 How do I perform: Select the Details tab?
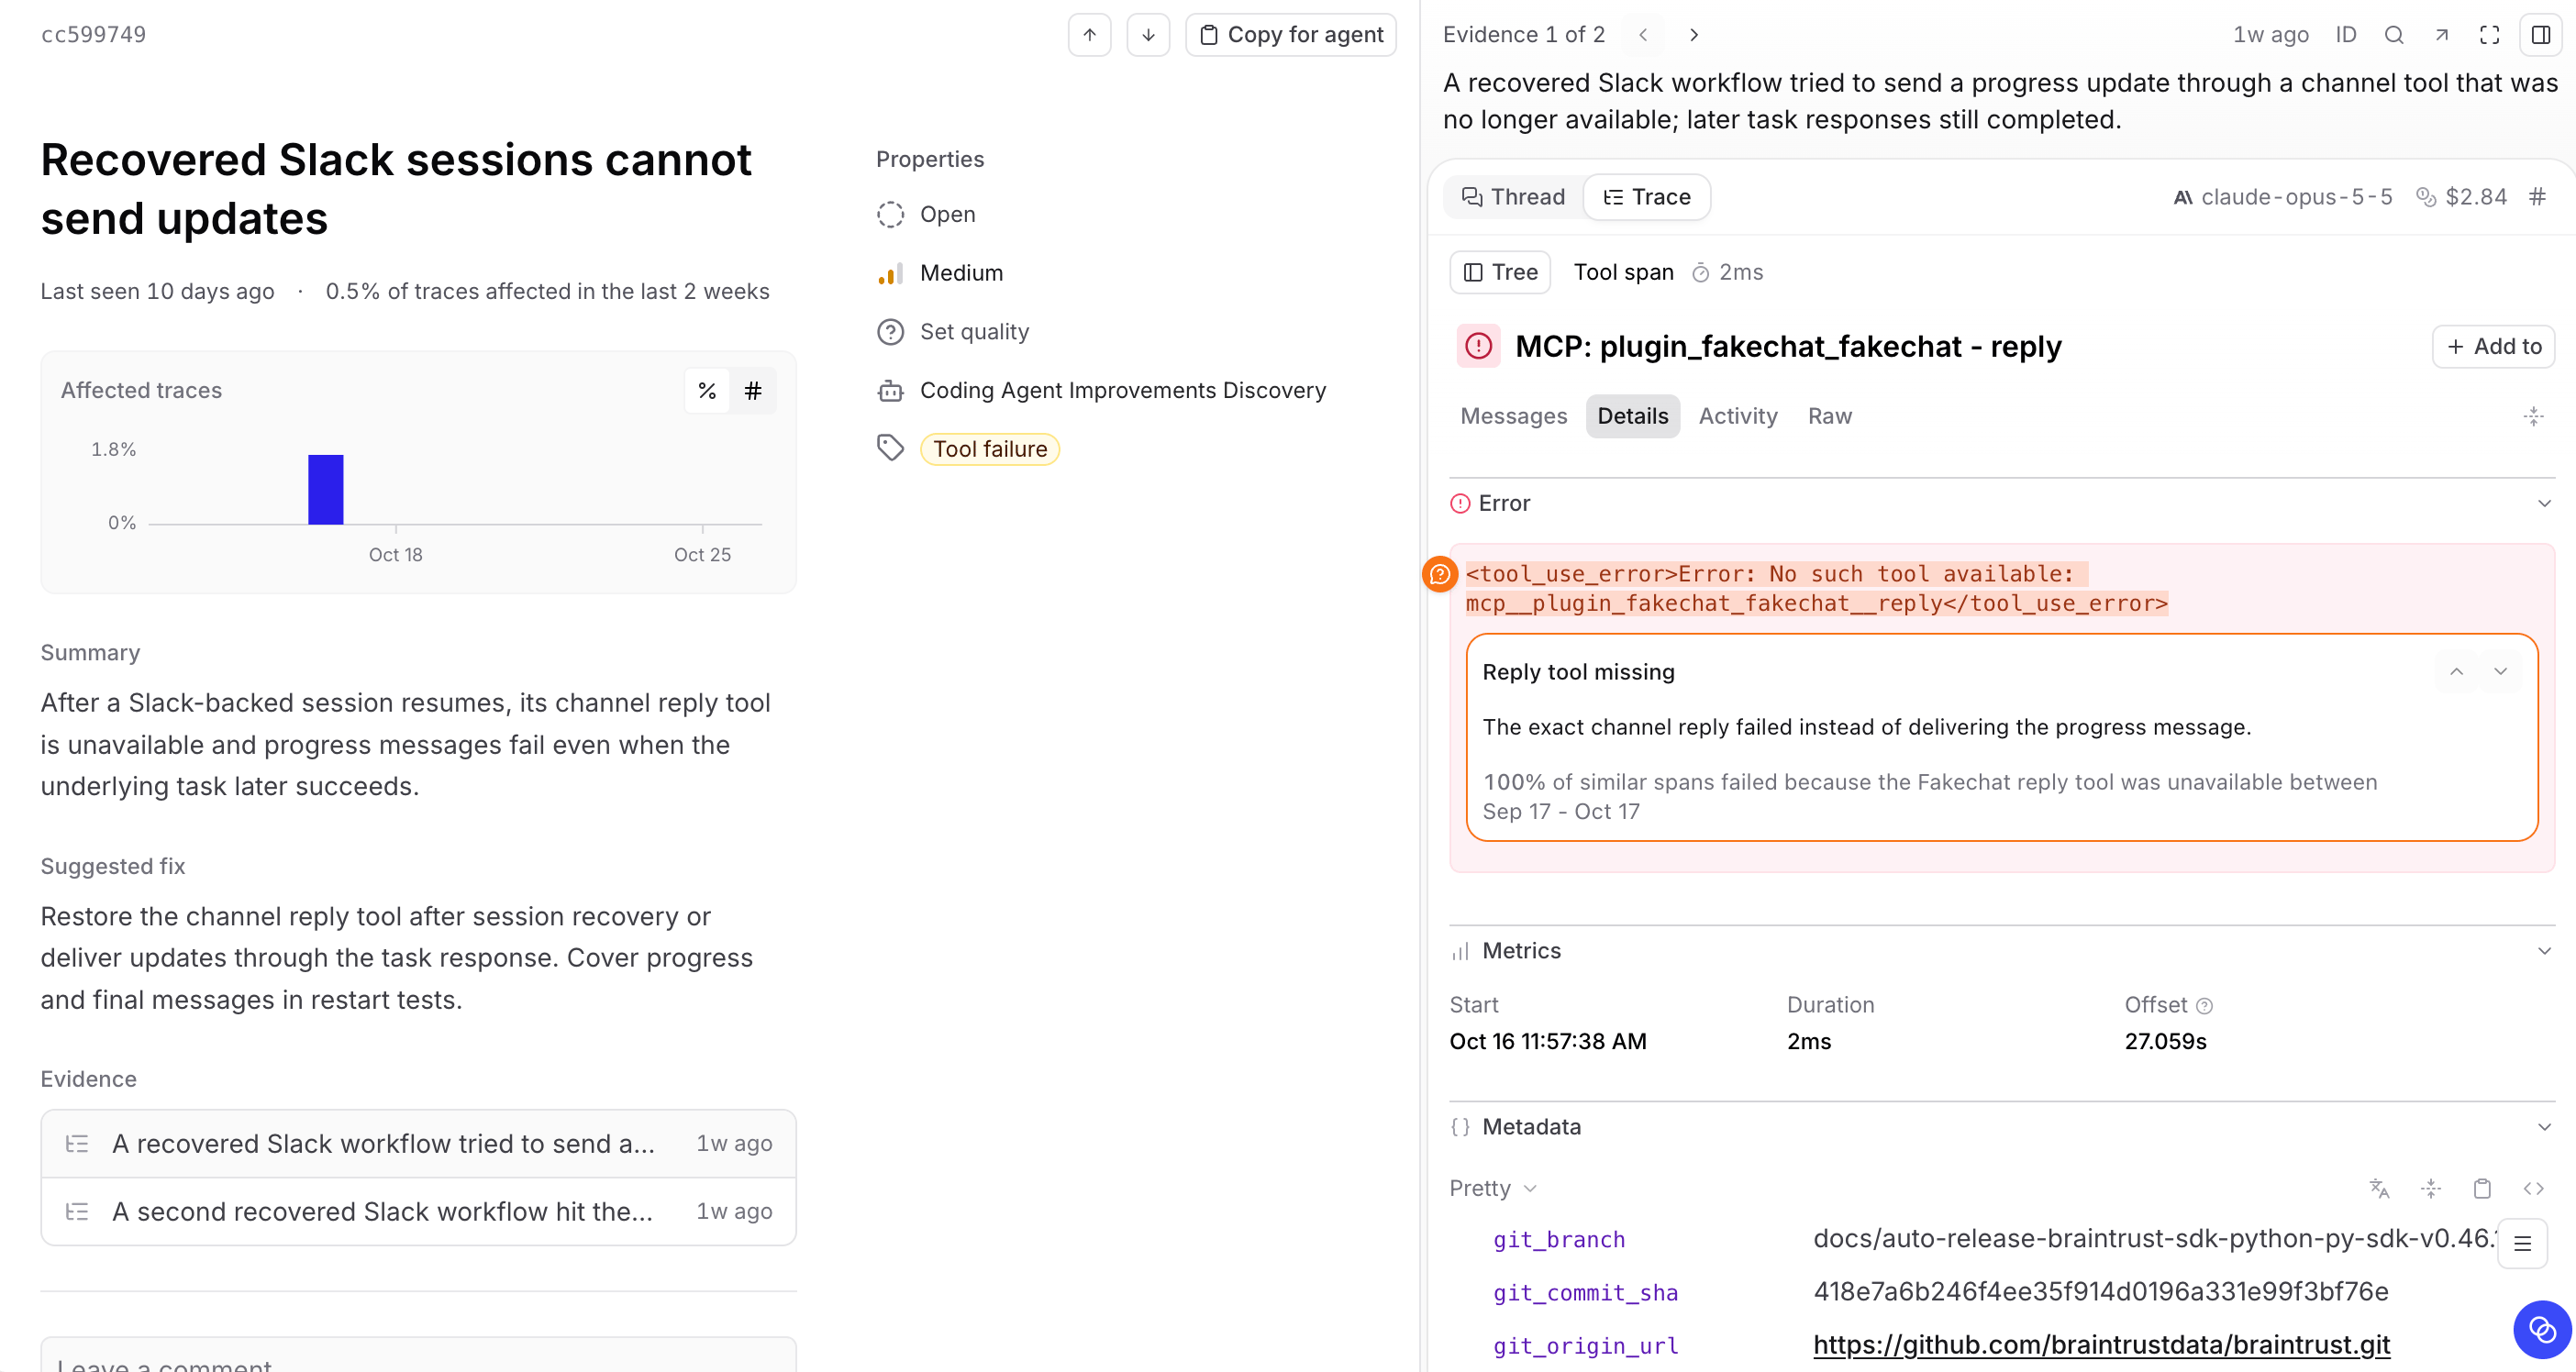pyautogui.click(x=1632, y=416)
